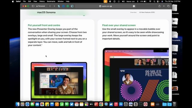Open Mail from the Dock

37,104
